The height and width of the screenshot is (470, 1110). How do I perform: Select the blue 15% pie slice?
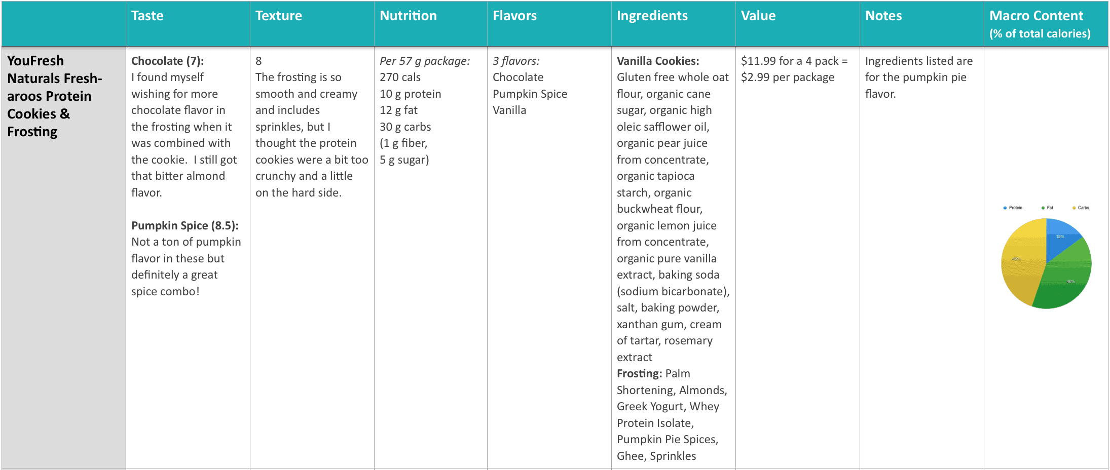pyautogui.click(x=1060, y=238)
